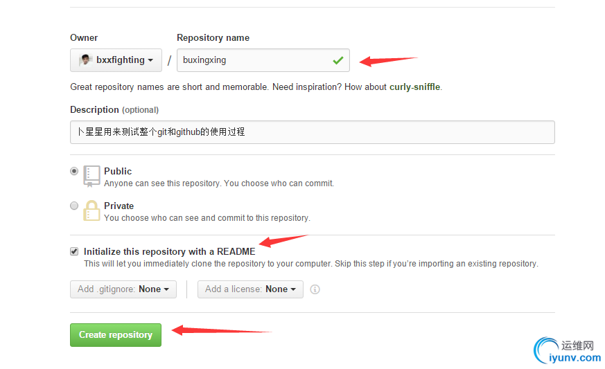The width and height of the screenshot is (605, 369).
Task: Expand the Add .gitignore dropdown
Action: 123,289
